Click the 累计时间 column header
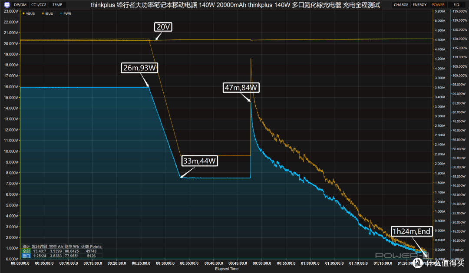The image size is (469, 273). (40, 247)
